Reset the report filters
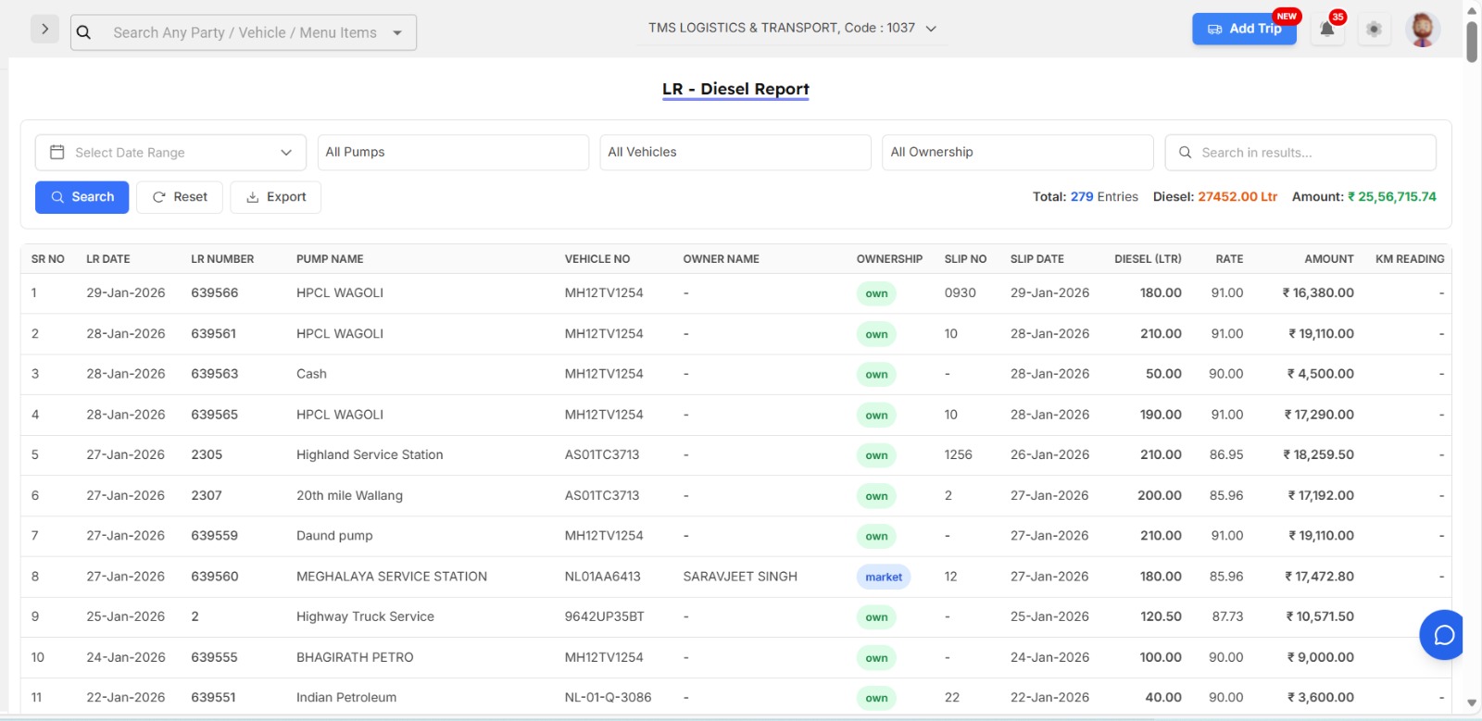The height and width of the screenshot is (721, 1482). pos(180,197)
